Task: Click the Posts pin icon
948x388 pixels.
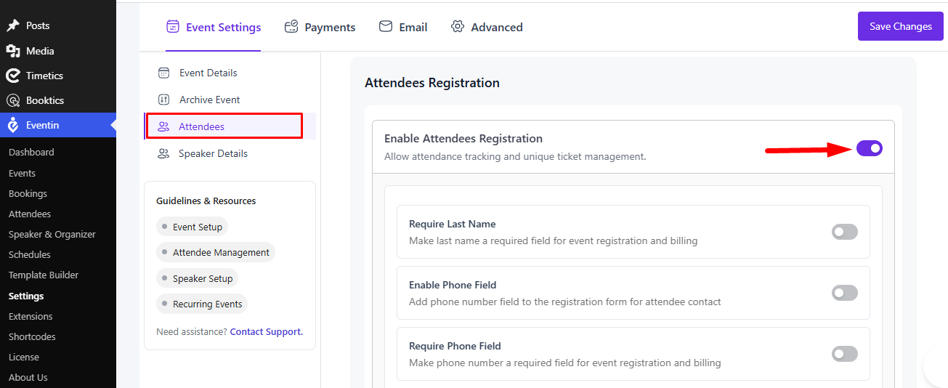Action: click(x=13, y=25)
